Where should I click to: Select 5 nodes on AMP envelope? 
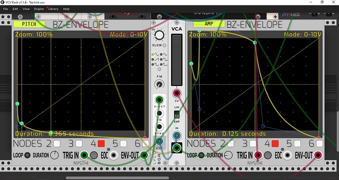tap(297, 143)
